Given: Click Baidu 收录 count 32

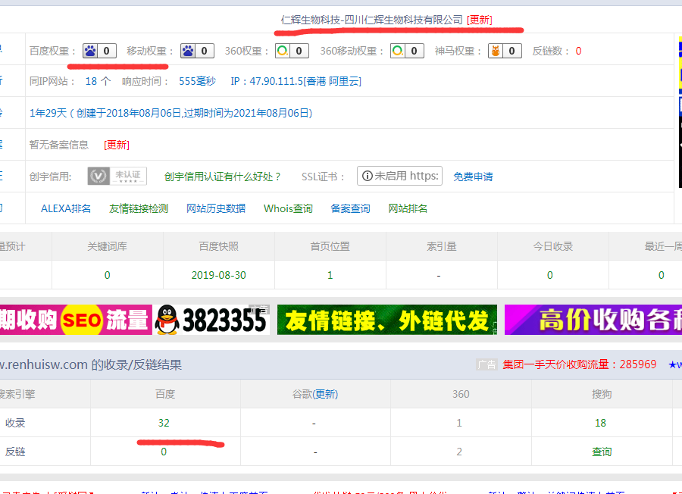Looking at the screenshot, I should pos(164,423).
